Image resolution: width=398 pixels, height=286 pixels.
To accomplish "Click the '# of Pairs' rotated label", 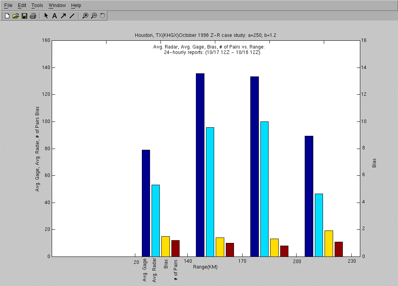I will click(176, 270).
